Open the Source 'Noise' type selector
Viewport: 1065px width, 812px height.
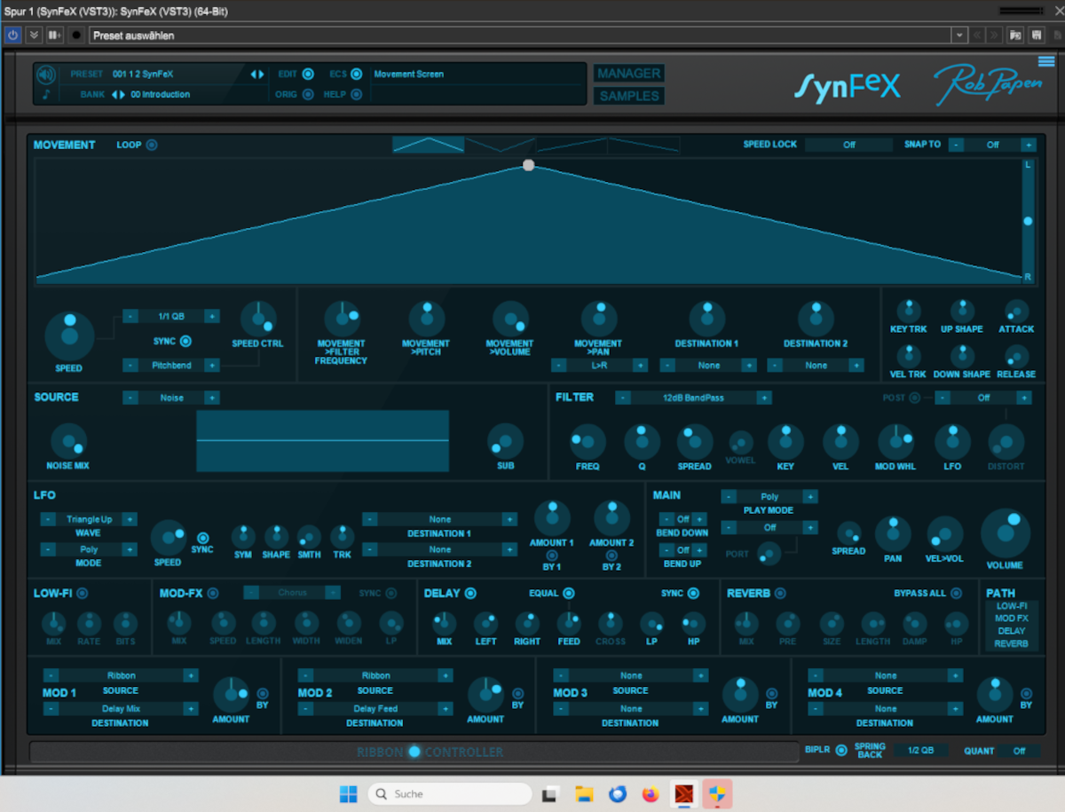(x=171, y=398)
